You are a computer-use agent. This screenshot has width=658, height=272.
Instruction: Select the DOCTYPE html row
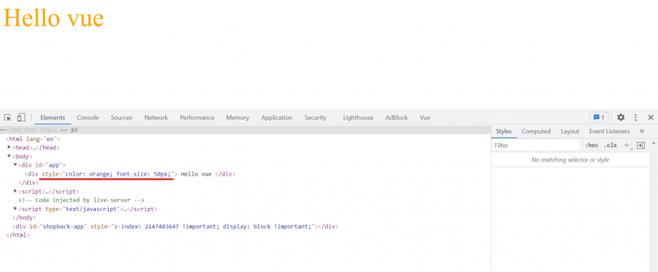pyautogui.click(x=245, y=130)
